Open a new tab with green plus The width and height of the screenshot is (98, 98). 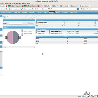pyautogui.click(x=41, y=6)
